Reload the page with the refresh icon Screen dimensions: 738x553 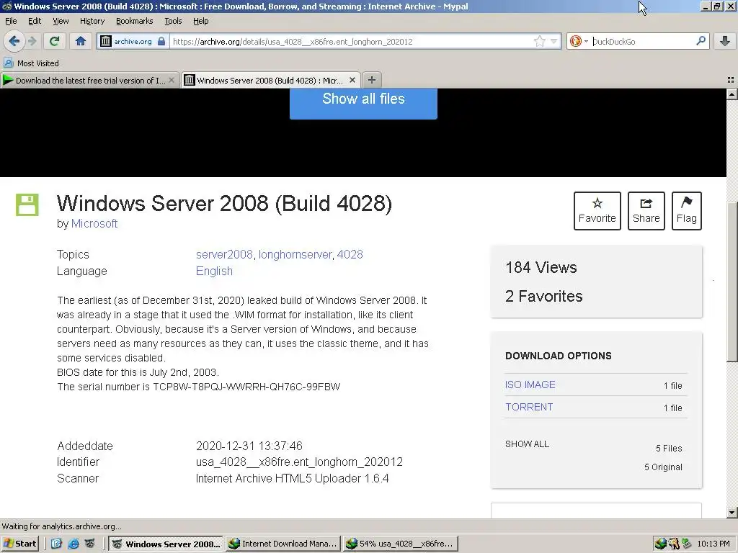coord(55,41)
